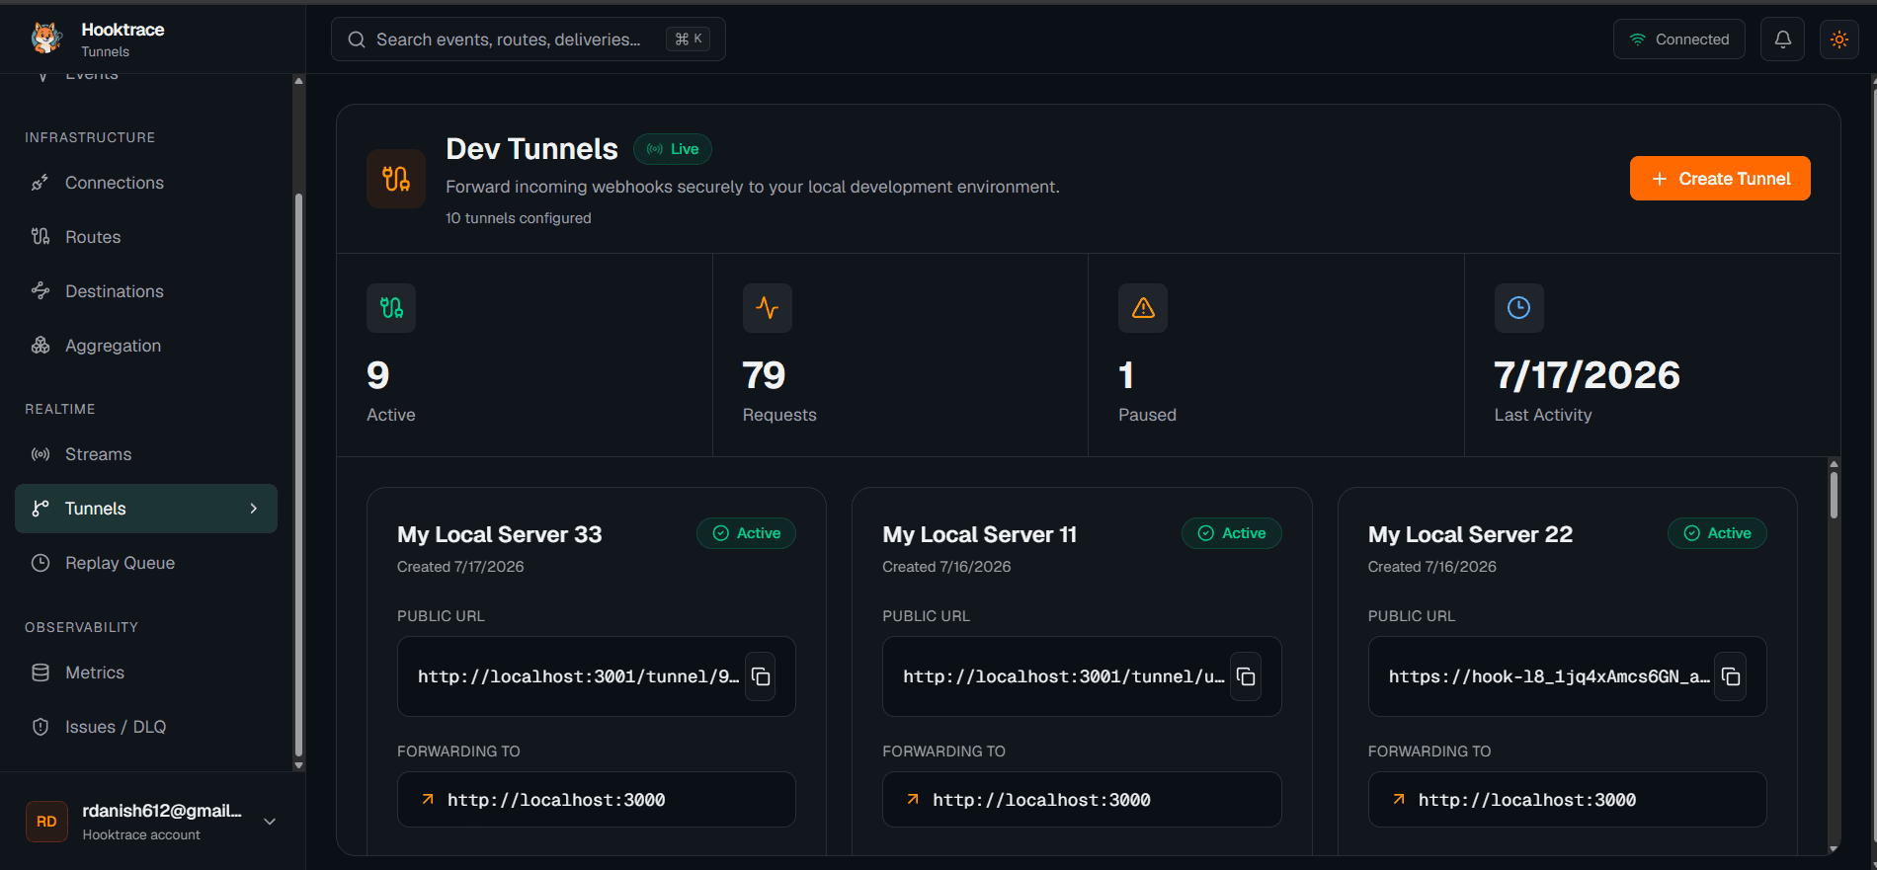Click Active badge on My Local Server 22
Image resolution: width=1877 pixels, height=870 pixels.
[1717, 533]
